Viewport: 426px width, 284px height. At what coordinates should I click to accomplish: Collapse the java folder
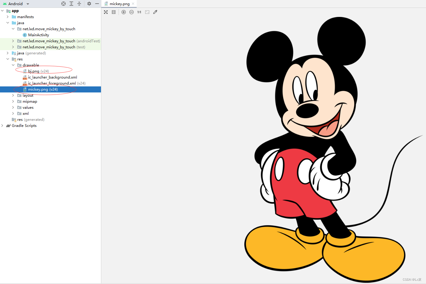click(8, 23)
